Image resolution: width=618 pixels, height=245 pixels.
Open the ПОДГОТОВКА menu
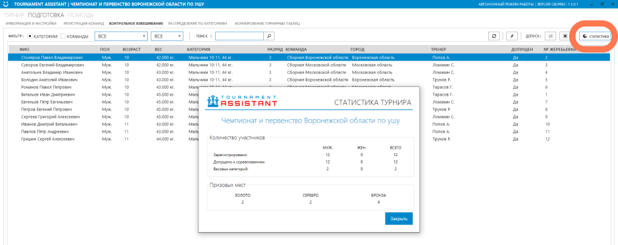point(46,15)
